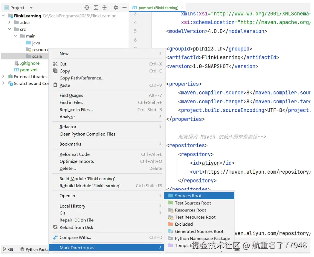Screen dimensions: 314x257
Task: Switch to the pom.xml (FlinkLearning) tab
Action: point(158,8)
